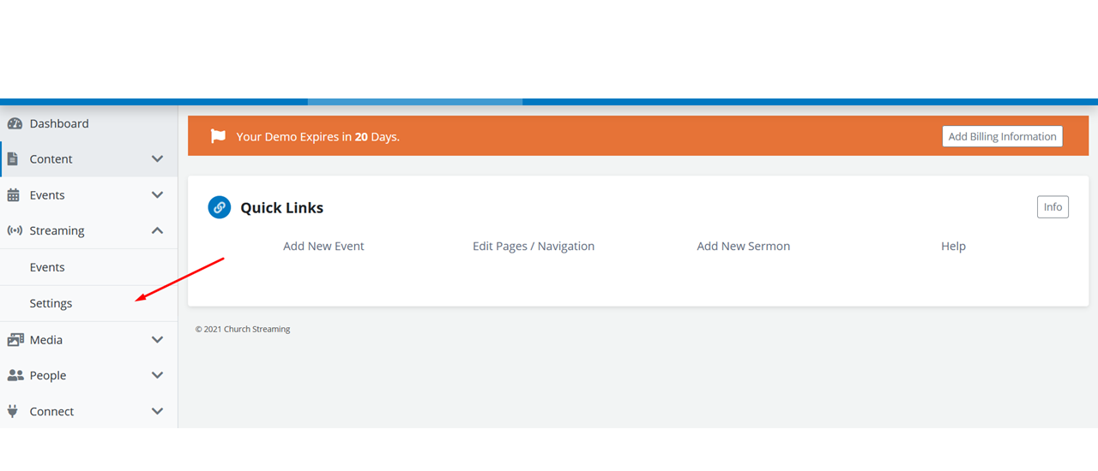Click the Dashboard gauge icon

click(14, 123)
